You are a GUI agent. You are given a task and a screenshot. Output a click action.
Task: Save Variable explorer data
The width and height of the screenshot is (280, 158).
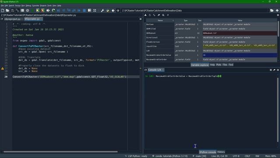click(x=150, y=15)
